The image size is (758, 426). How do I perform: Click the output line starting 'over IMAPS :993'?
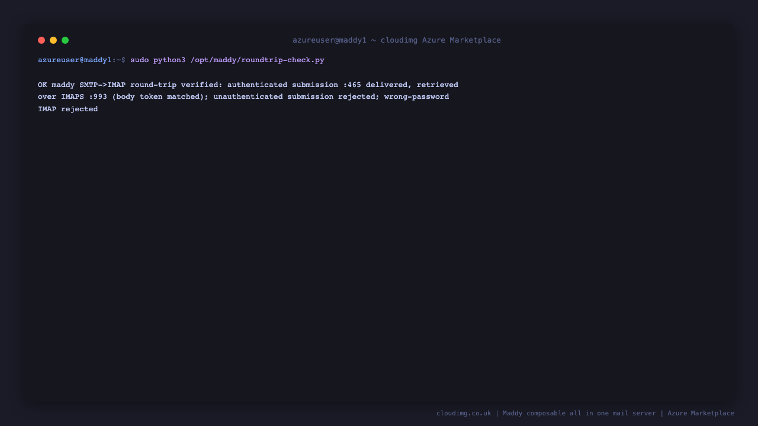coord(243,97)
